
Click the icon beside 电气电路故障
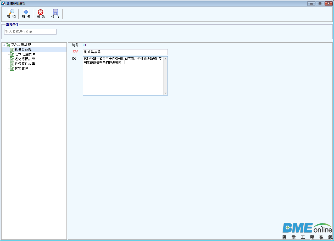point(12,54)
